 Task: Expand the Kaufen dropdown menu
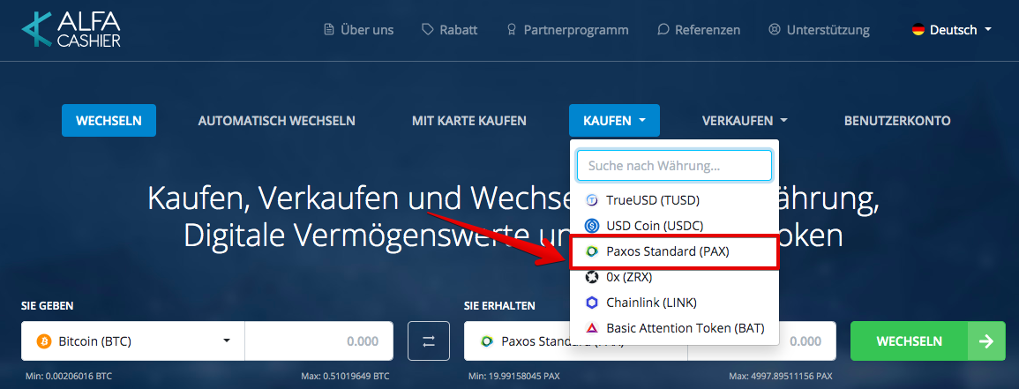(x=614, y=121)
